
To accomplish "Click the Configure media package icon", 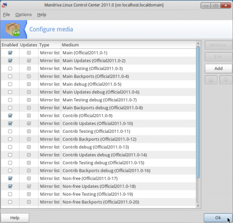I will [x=13, y=30].
